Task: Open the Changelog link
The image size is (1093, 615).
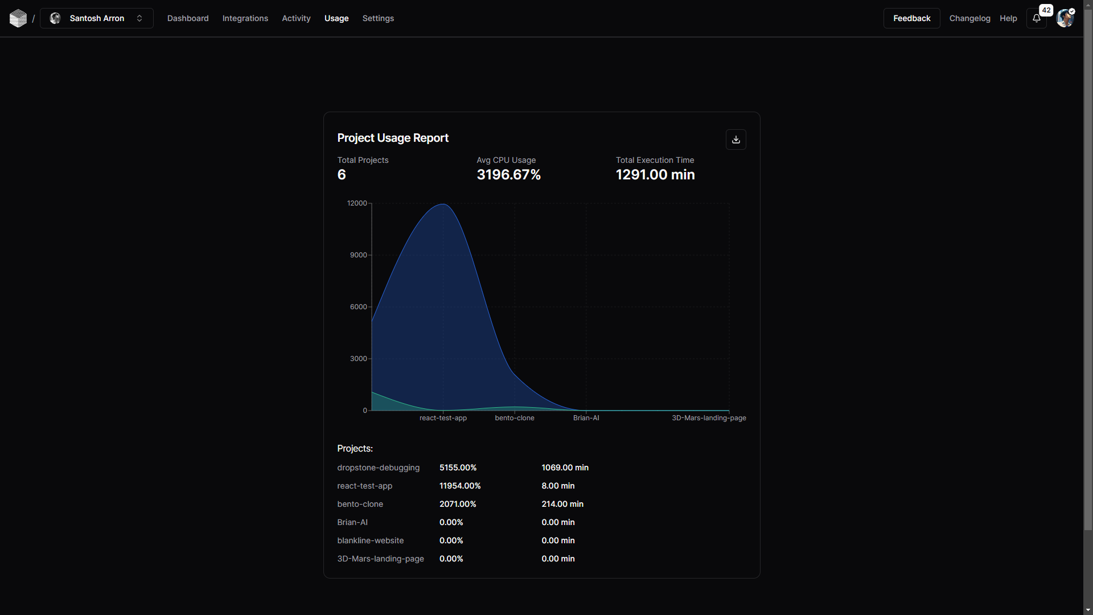Action: coord(969,18)
